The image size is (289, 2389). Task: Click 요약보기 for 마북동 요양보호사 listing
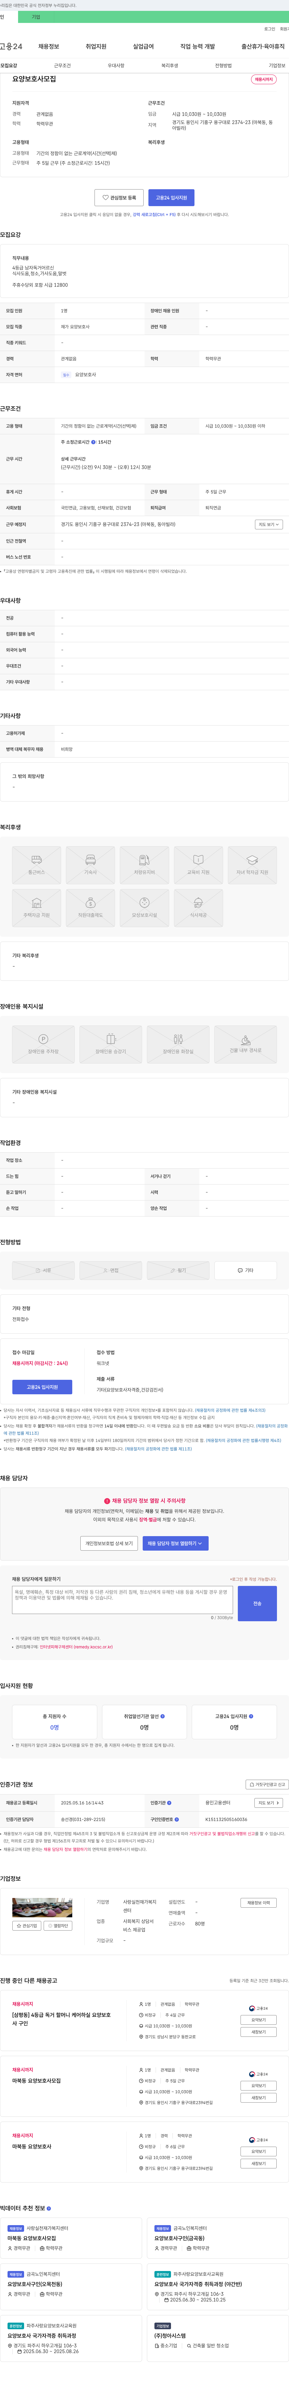coord(258,2151)
